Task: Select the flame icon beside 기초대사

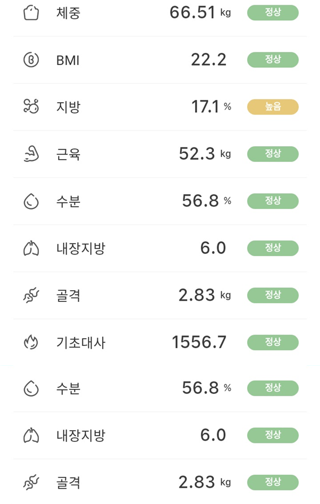Action: (x=31, y=343)
